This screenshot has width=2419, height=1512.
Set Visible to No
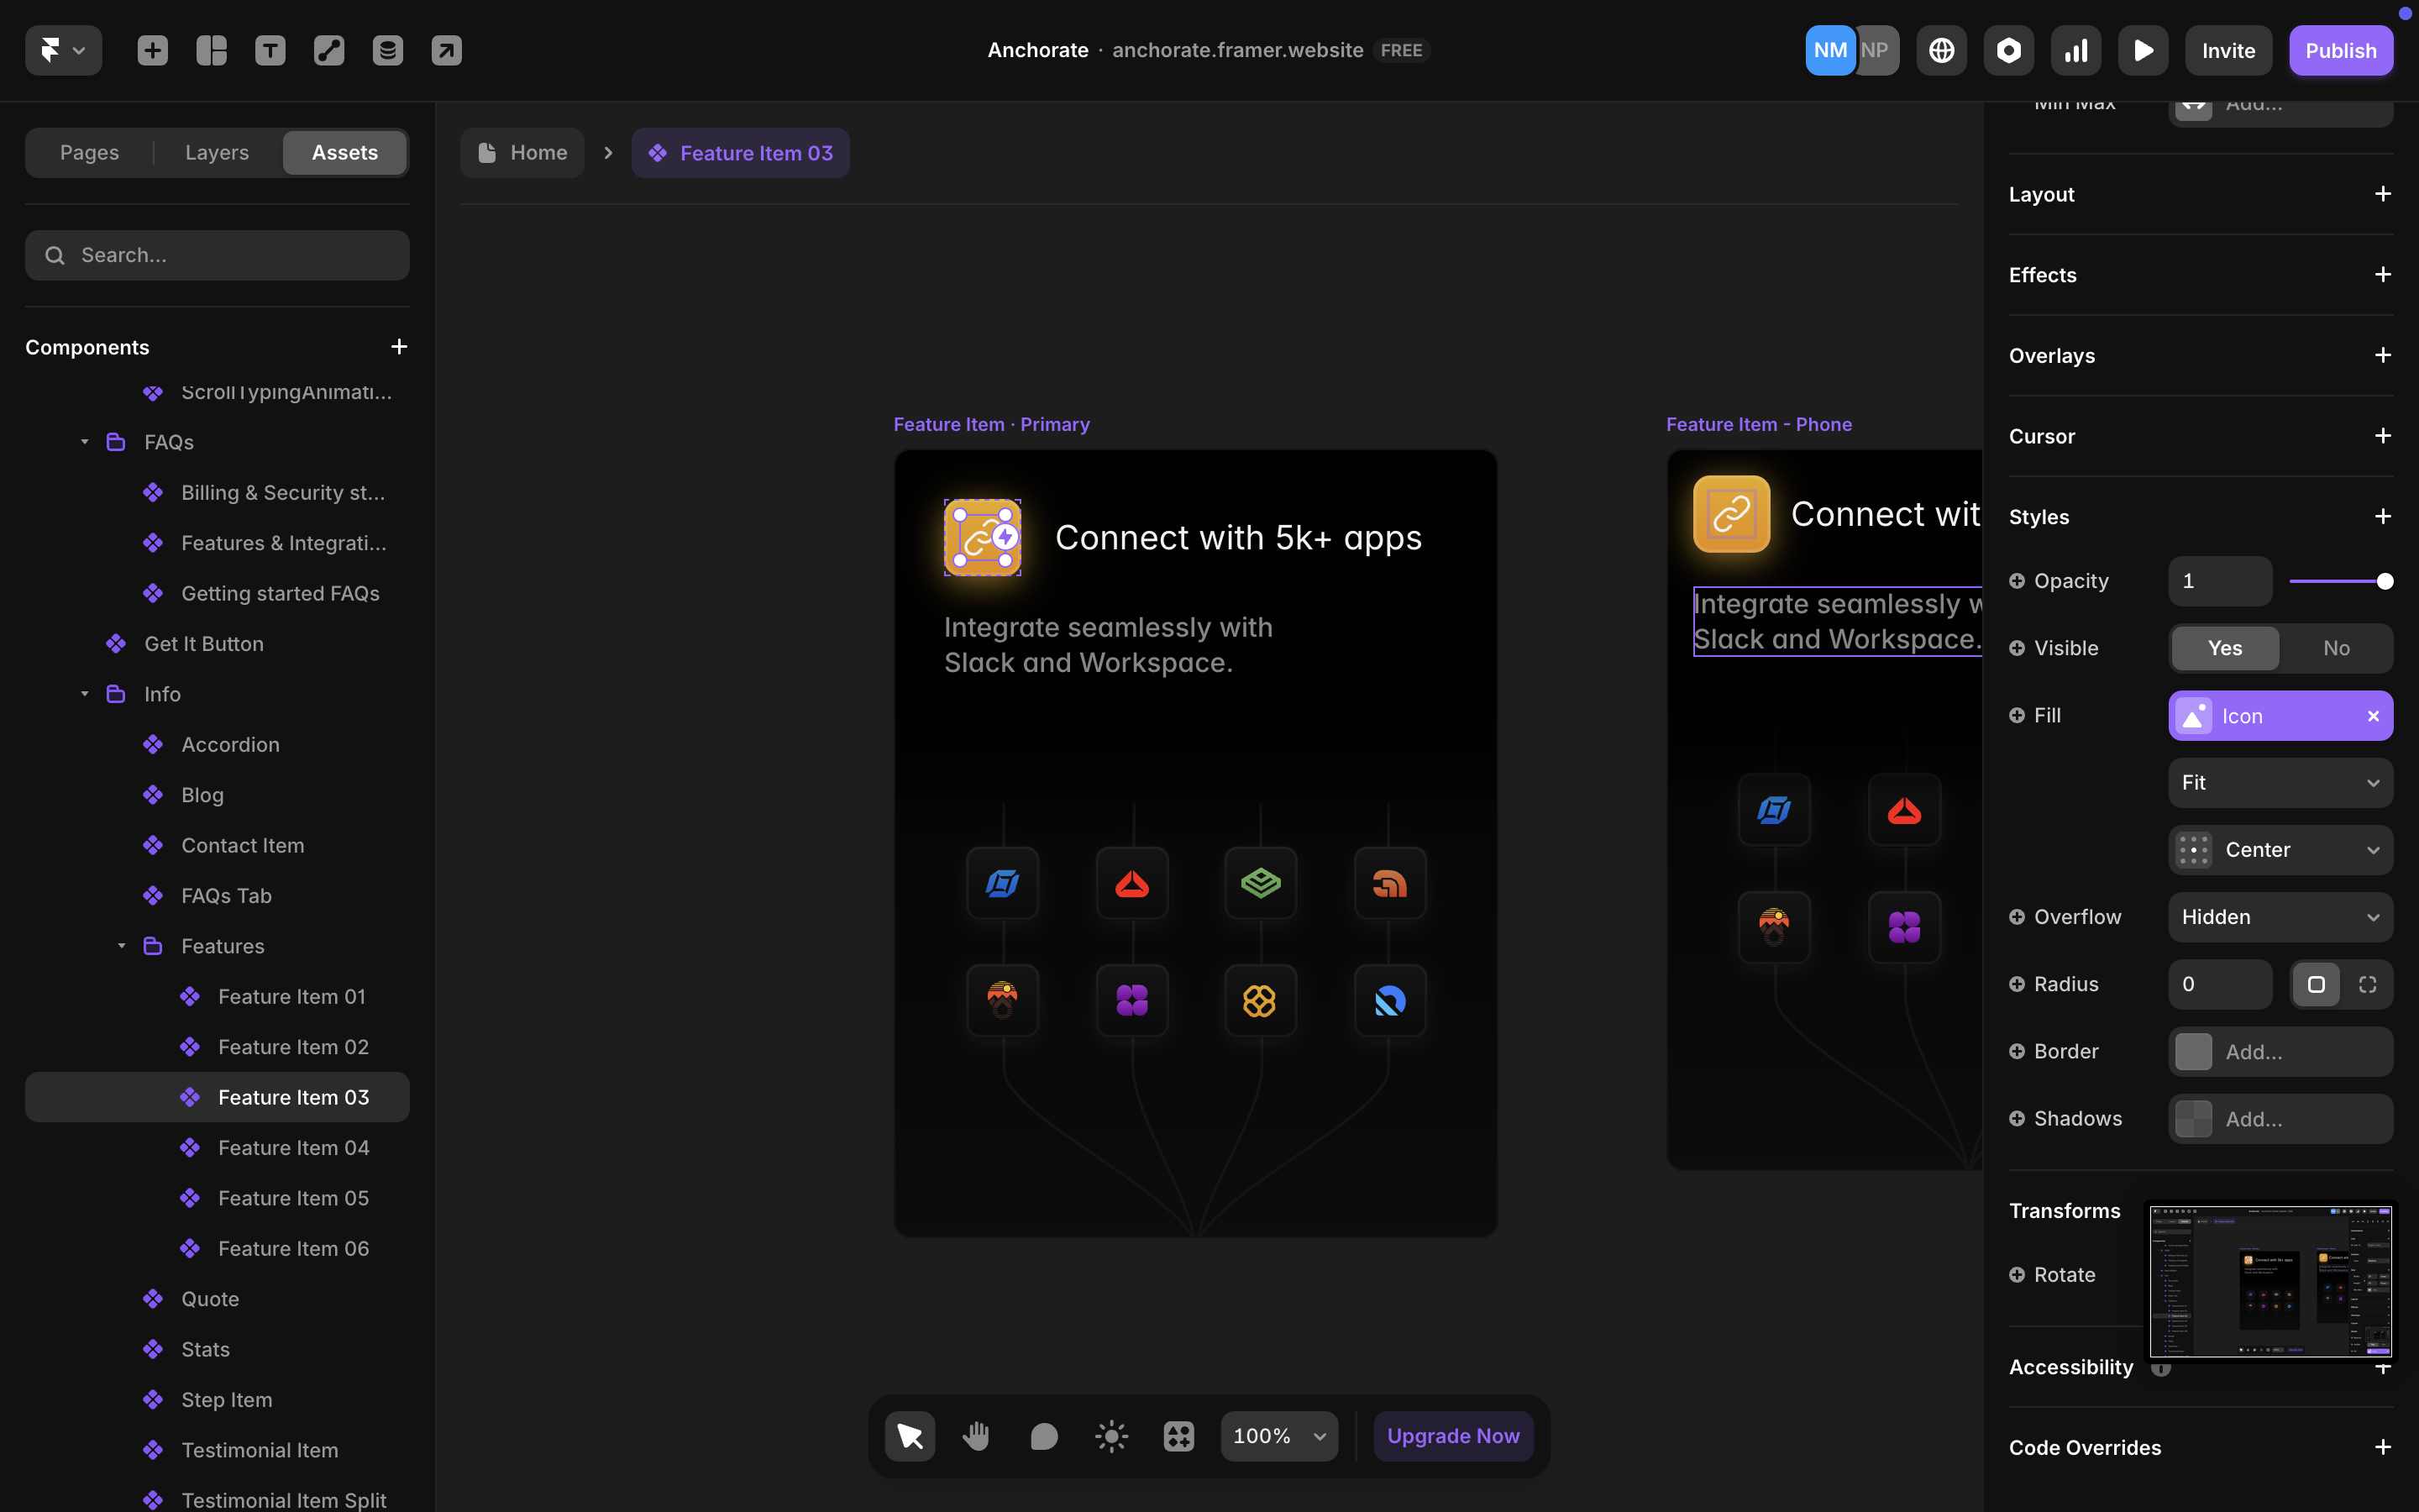[x=2335, y=648]
